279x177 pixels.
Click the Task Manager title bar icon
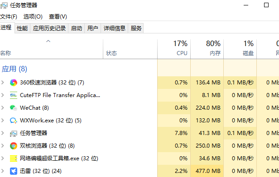[4, 5]
